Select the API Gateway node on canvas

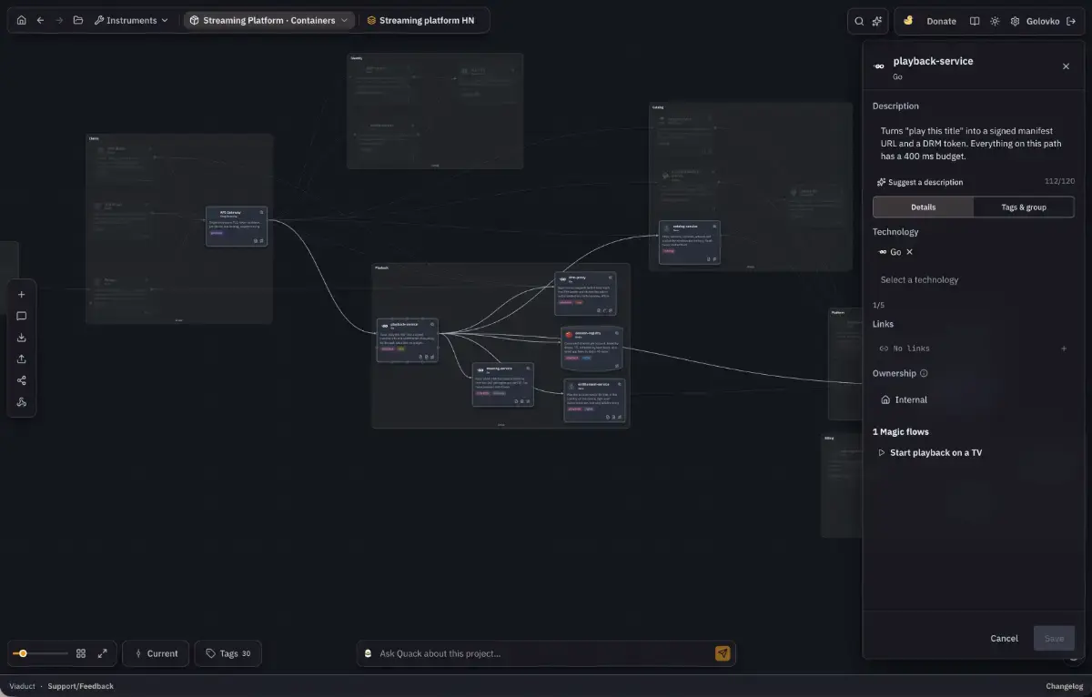point(237,227)
